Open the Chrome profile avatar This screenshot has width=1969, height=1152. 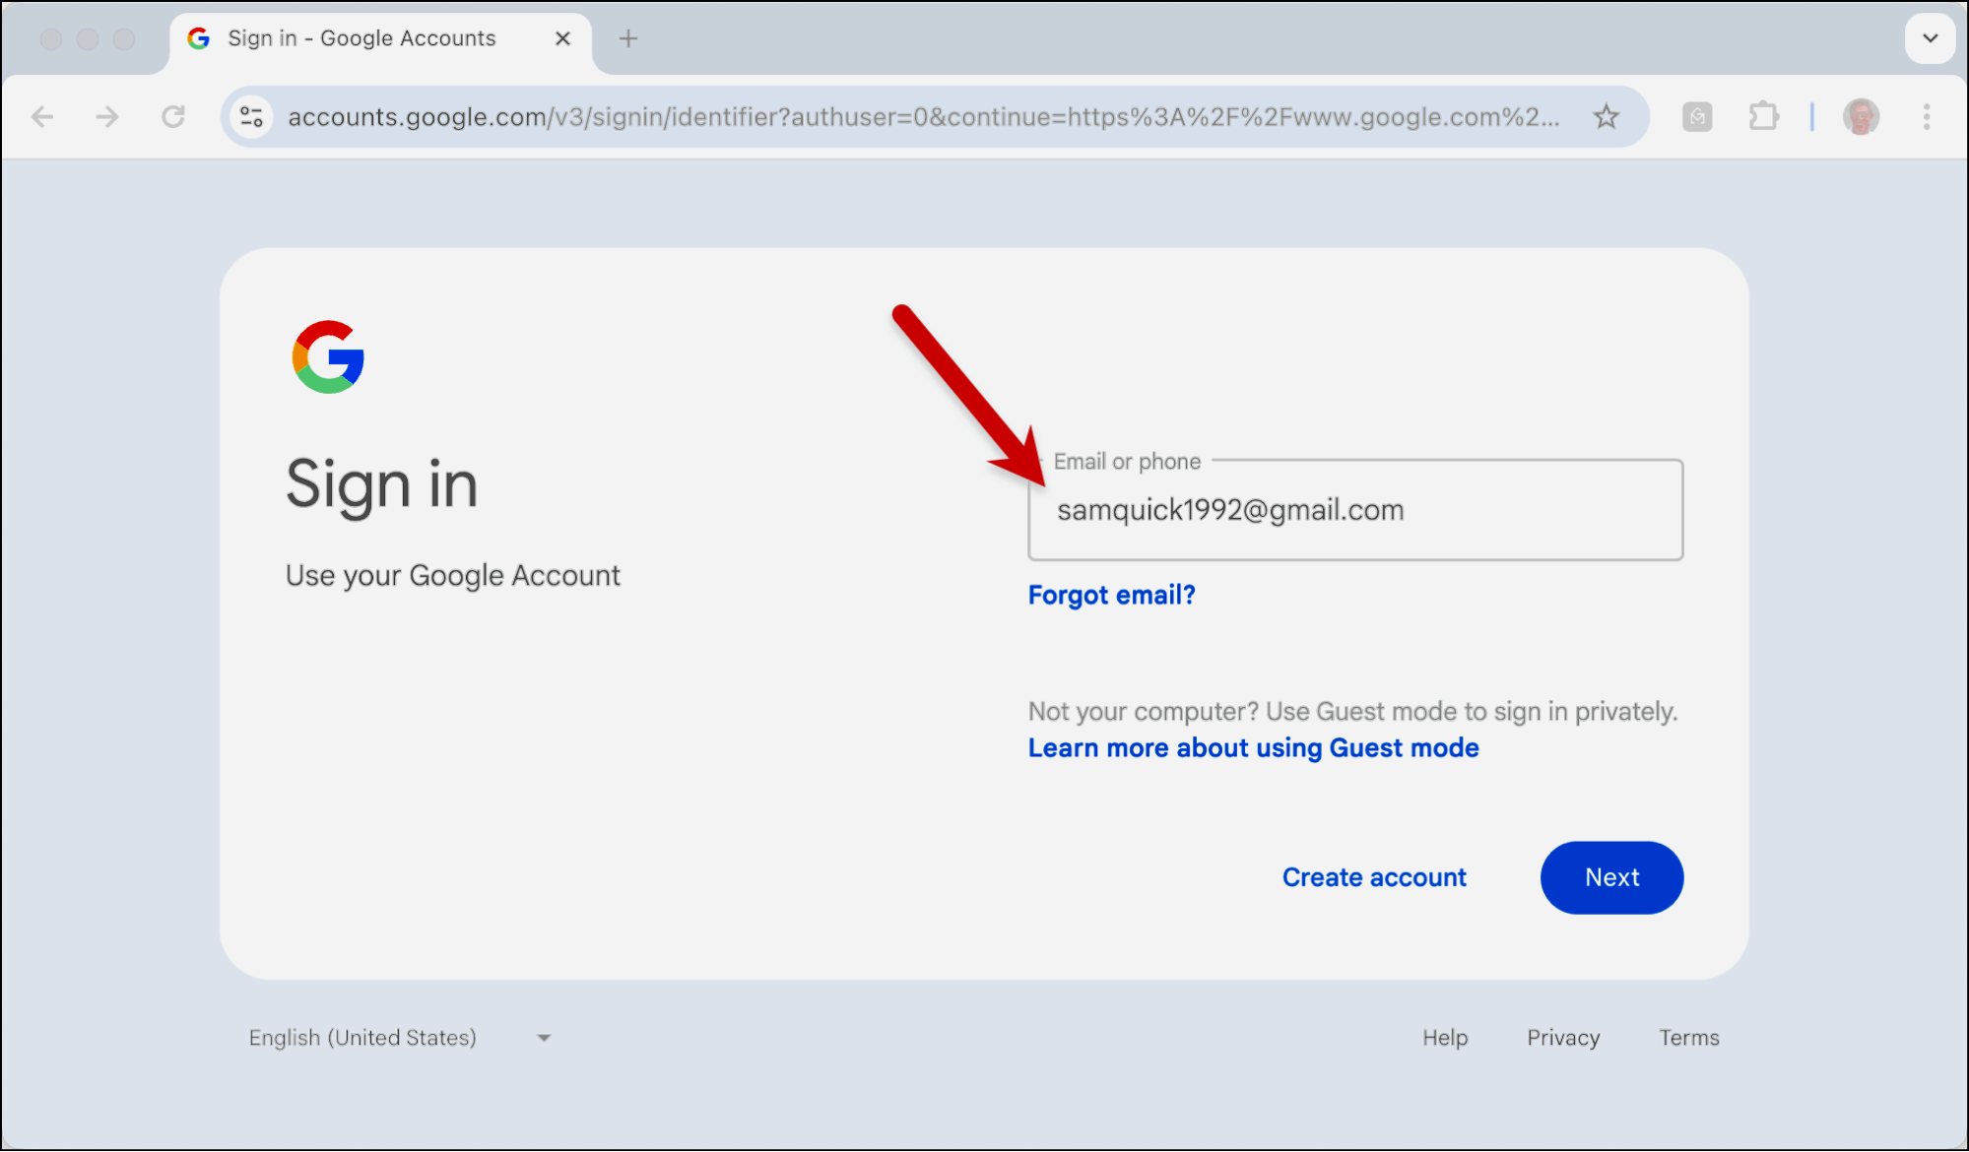(x=1861, y=116)
